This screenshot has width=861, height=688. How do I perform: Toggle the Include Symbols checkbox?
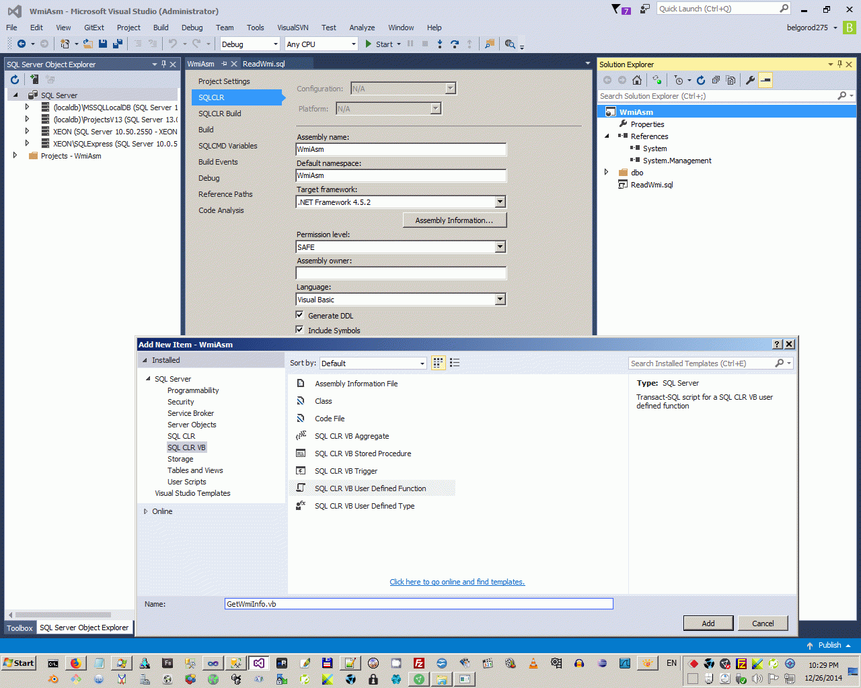(300, 330)
